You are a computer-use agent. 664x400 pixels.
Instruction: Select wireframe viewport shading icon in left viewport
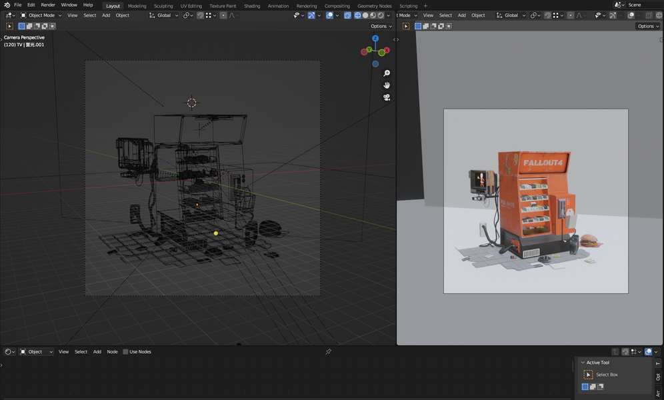[357, 15]
